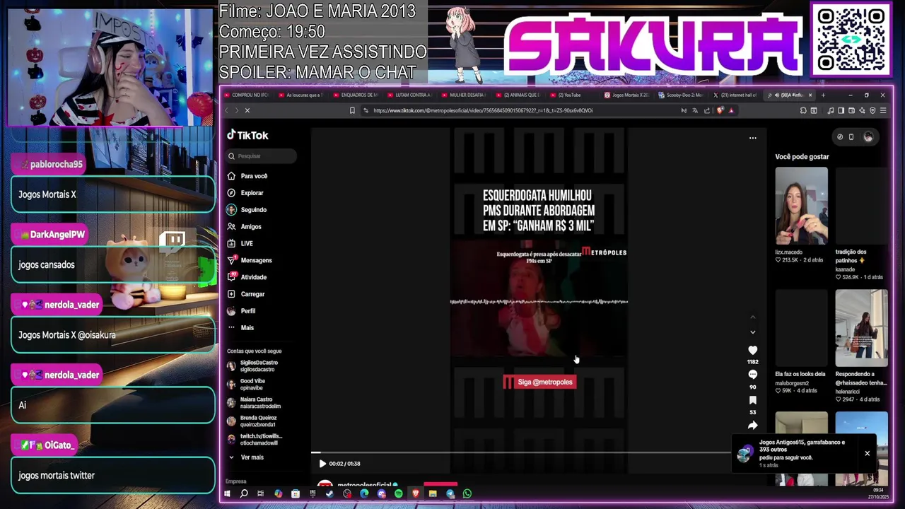Go to previous video with the up chevron
This screenshot has height=509, width=905.
click(x=752, y=317)
